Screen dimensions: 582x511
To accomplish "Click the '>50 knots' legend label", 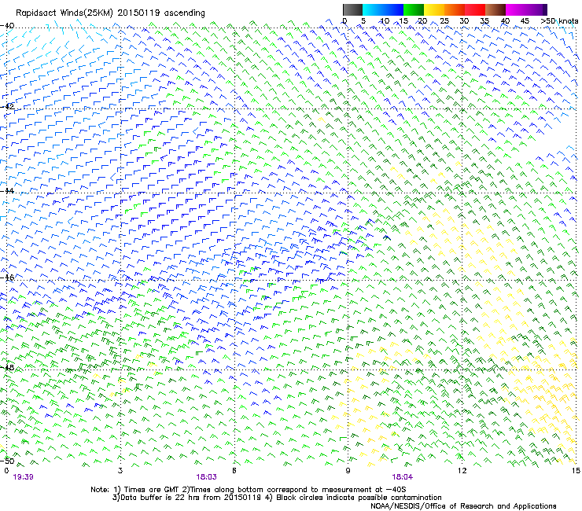I will click(x=559, y=21).
